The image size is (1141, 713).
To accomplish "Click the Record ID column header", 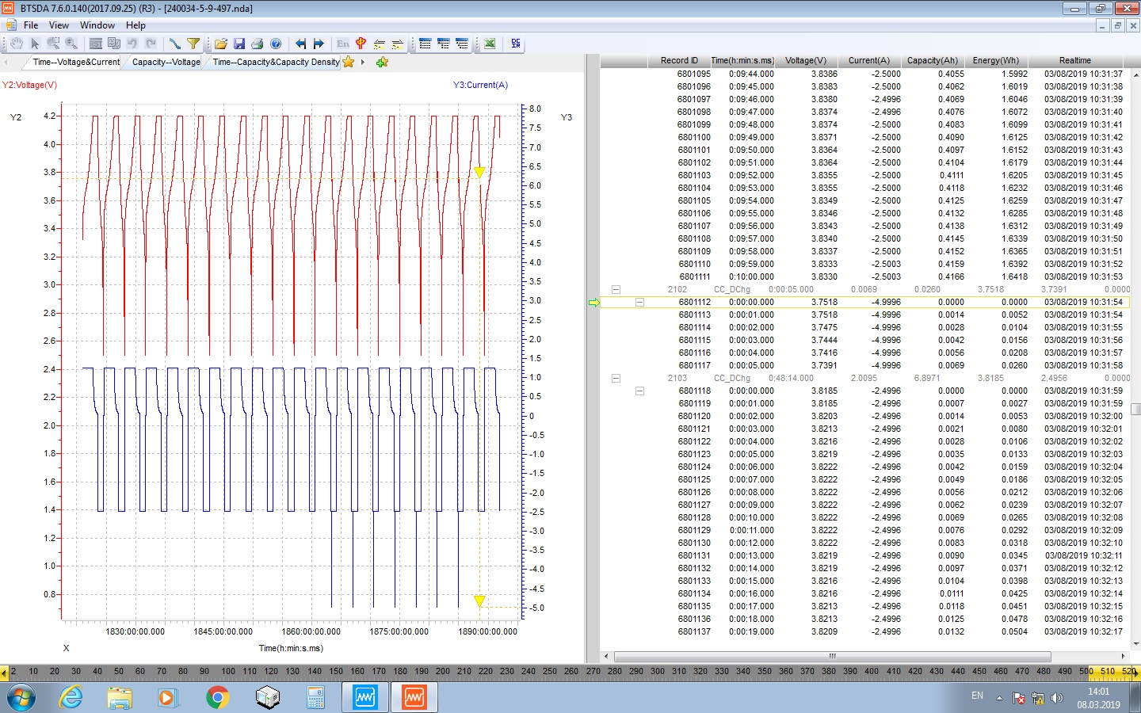I will tap(679, 60).
